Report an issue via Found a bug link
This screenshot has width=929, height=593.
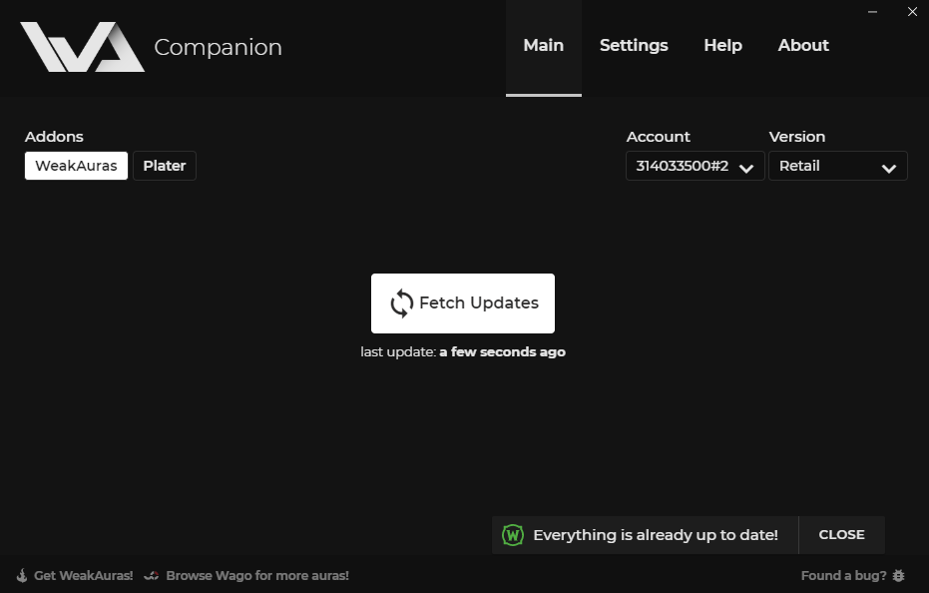(843, 575)
